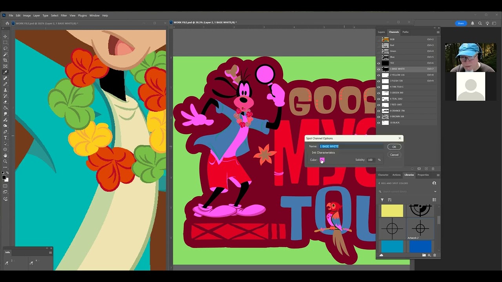The width and height of the screenshot is (502, 282).
Task: Click the Libraries add element plus icon
Action: [x=429, y=255]
